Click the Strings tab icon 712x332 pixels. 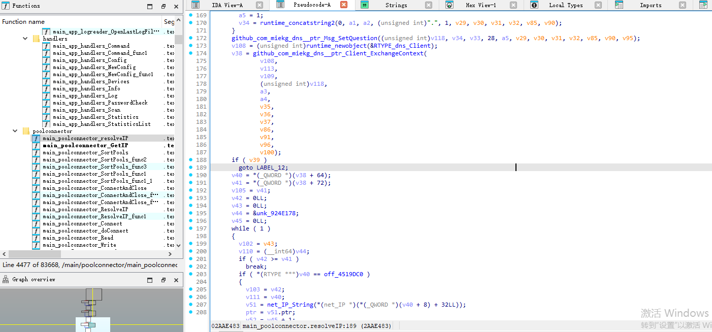click(x=365, y=5)
